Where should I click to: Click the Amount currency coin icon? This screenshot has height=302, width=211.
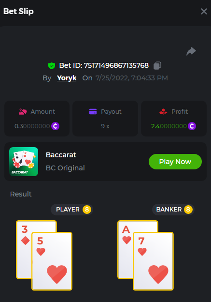pos(55,126)
